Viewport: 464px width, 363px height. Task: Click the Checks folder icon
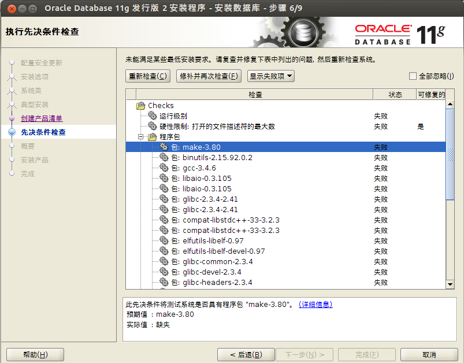[x=141, y=105]
